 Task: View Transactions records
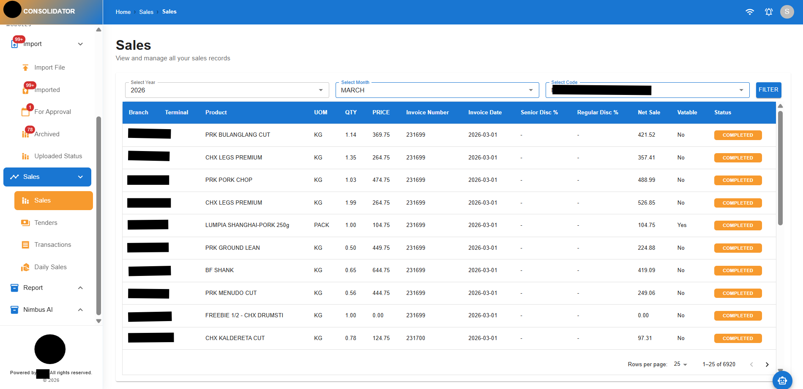pos(52,244)
